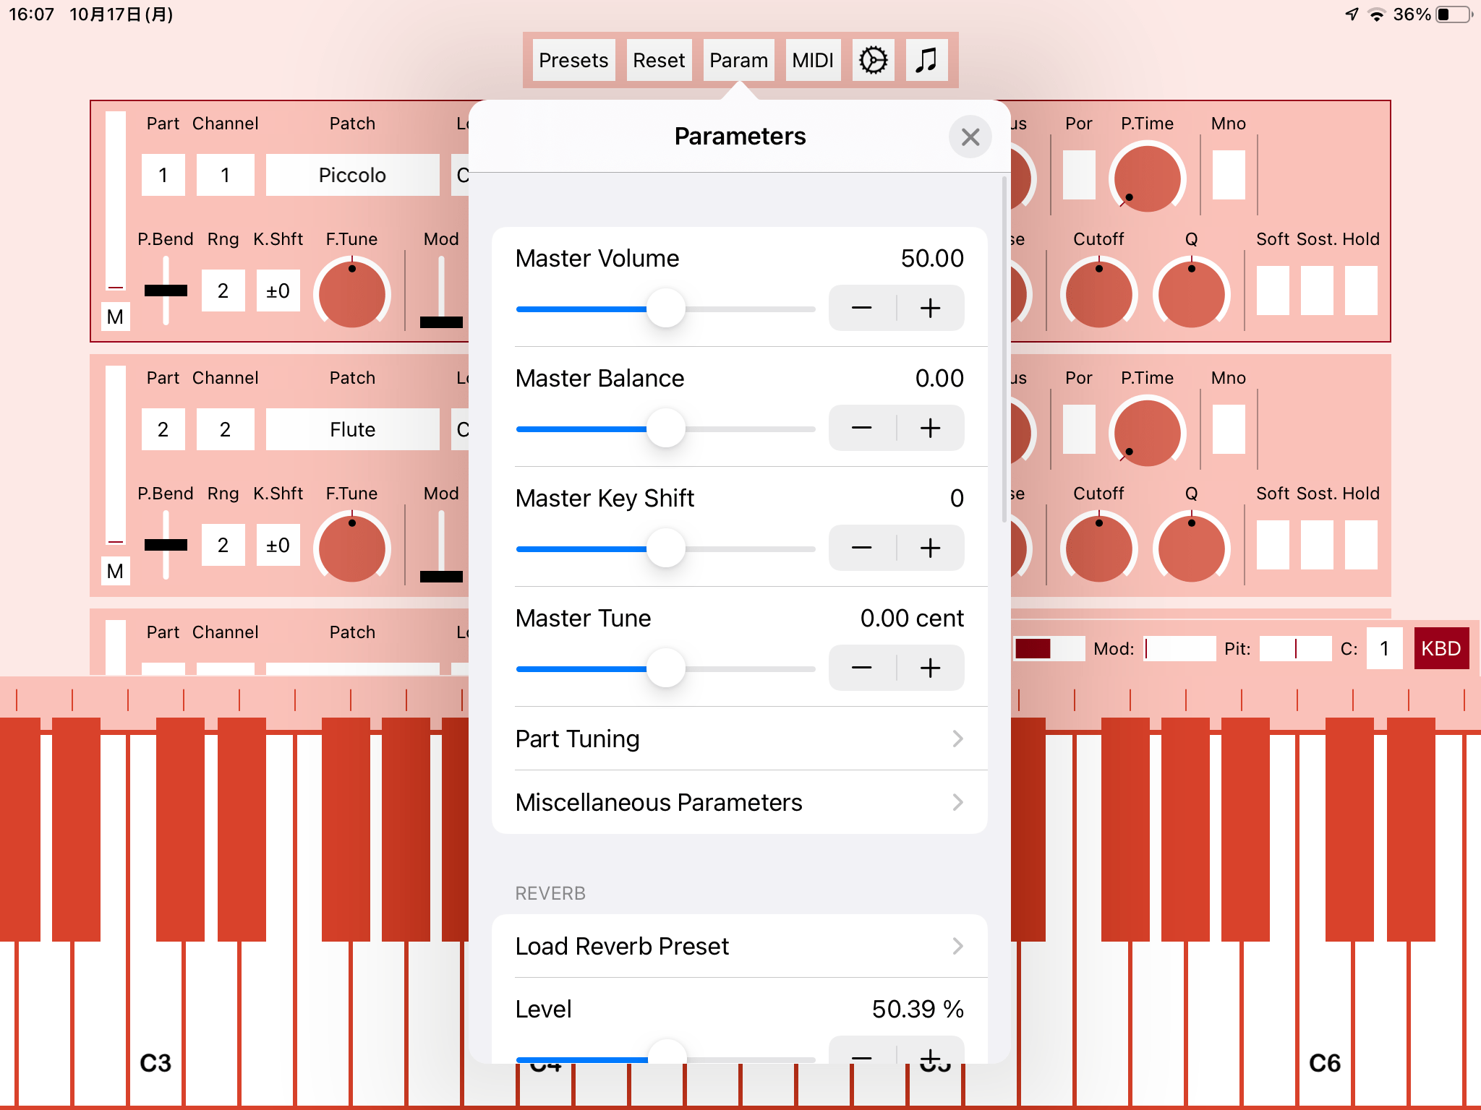Screen dimensions: 1481x1110
Task: Click the keyboard Pit: pitch bar
Action: pyautogui.click(x=1295, y=648)
